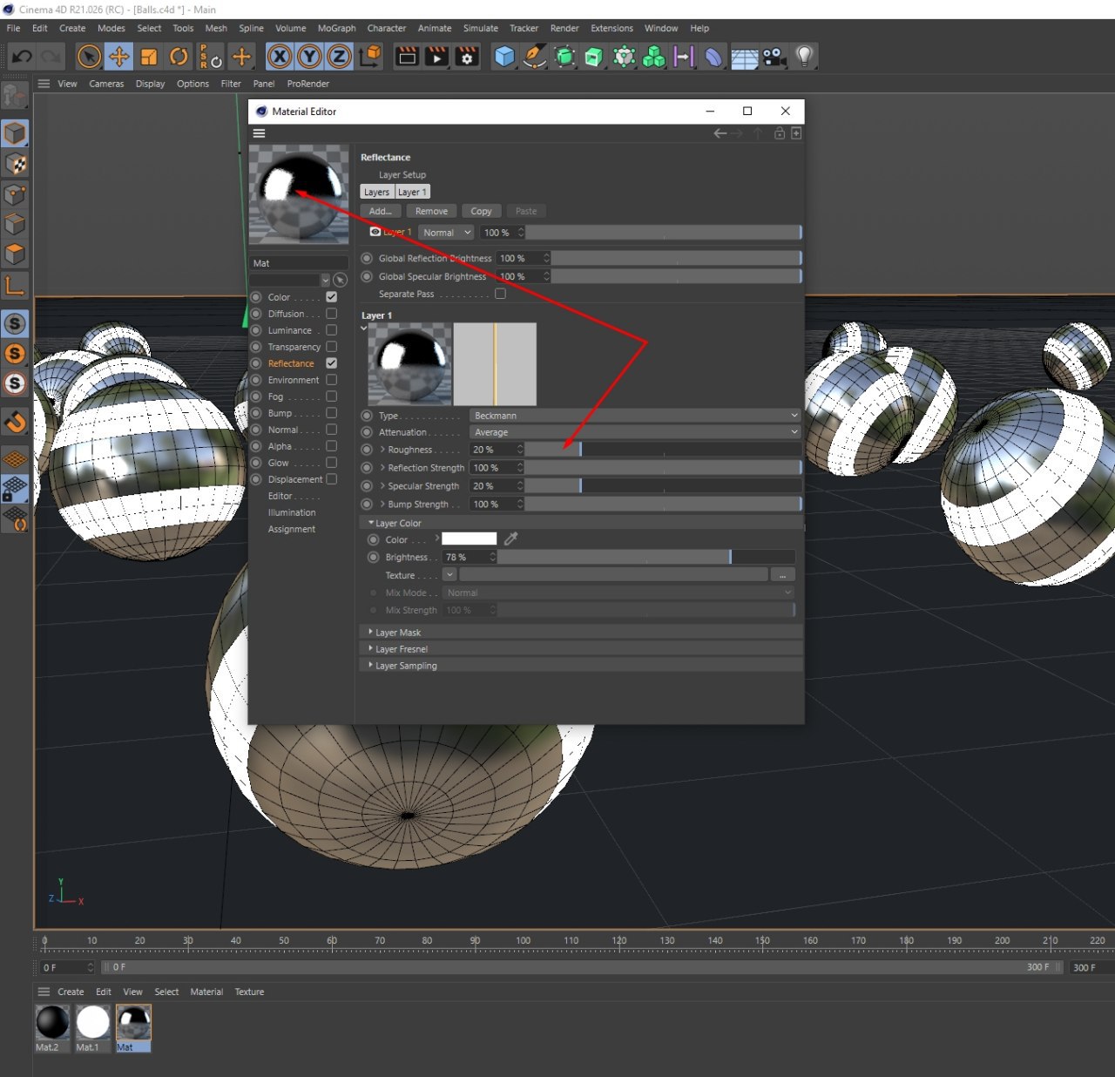Viewport: 1115px width, 1077px height.
Task: Open the MoGraph menu
Action: [x=336, y=28]
